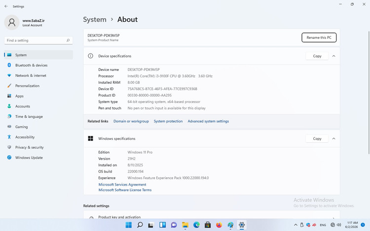Click the back arrow in Settings
The image size is (370, 231).
(6, 6)
